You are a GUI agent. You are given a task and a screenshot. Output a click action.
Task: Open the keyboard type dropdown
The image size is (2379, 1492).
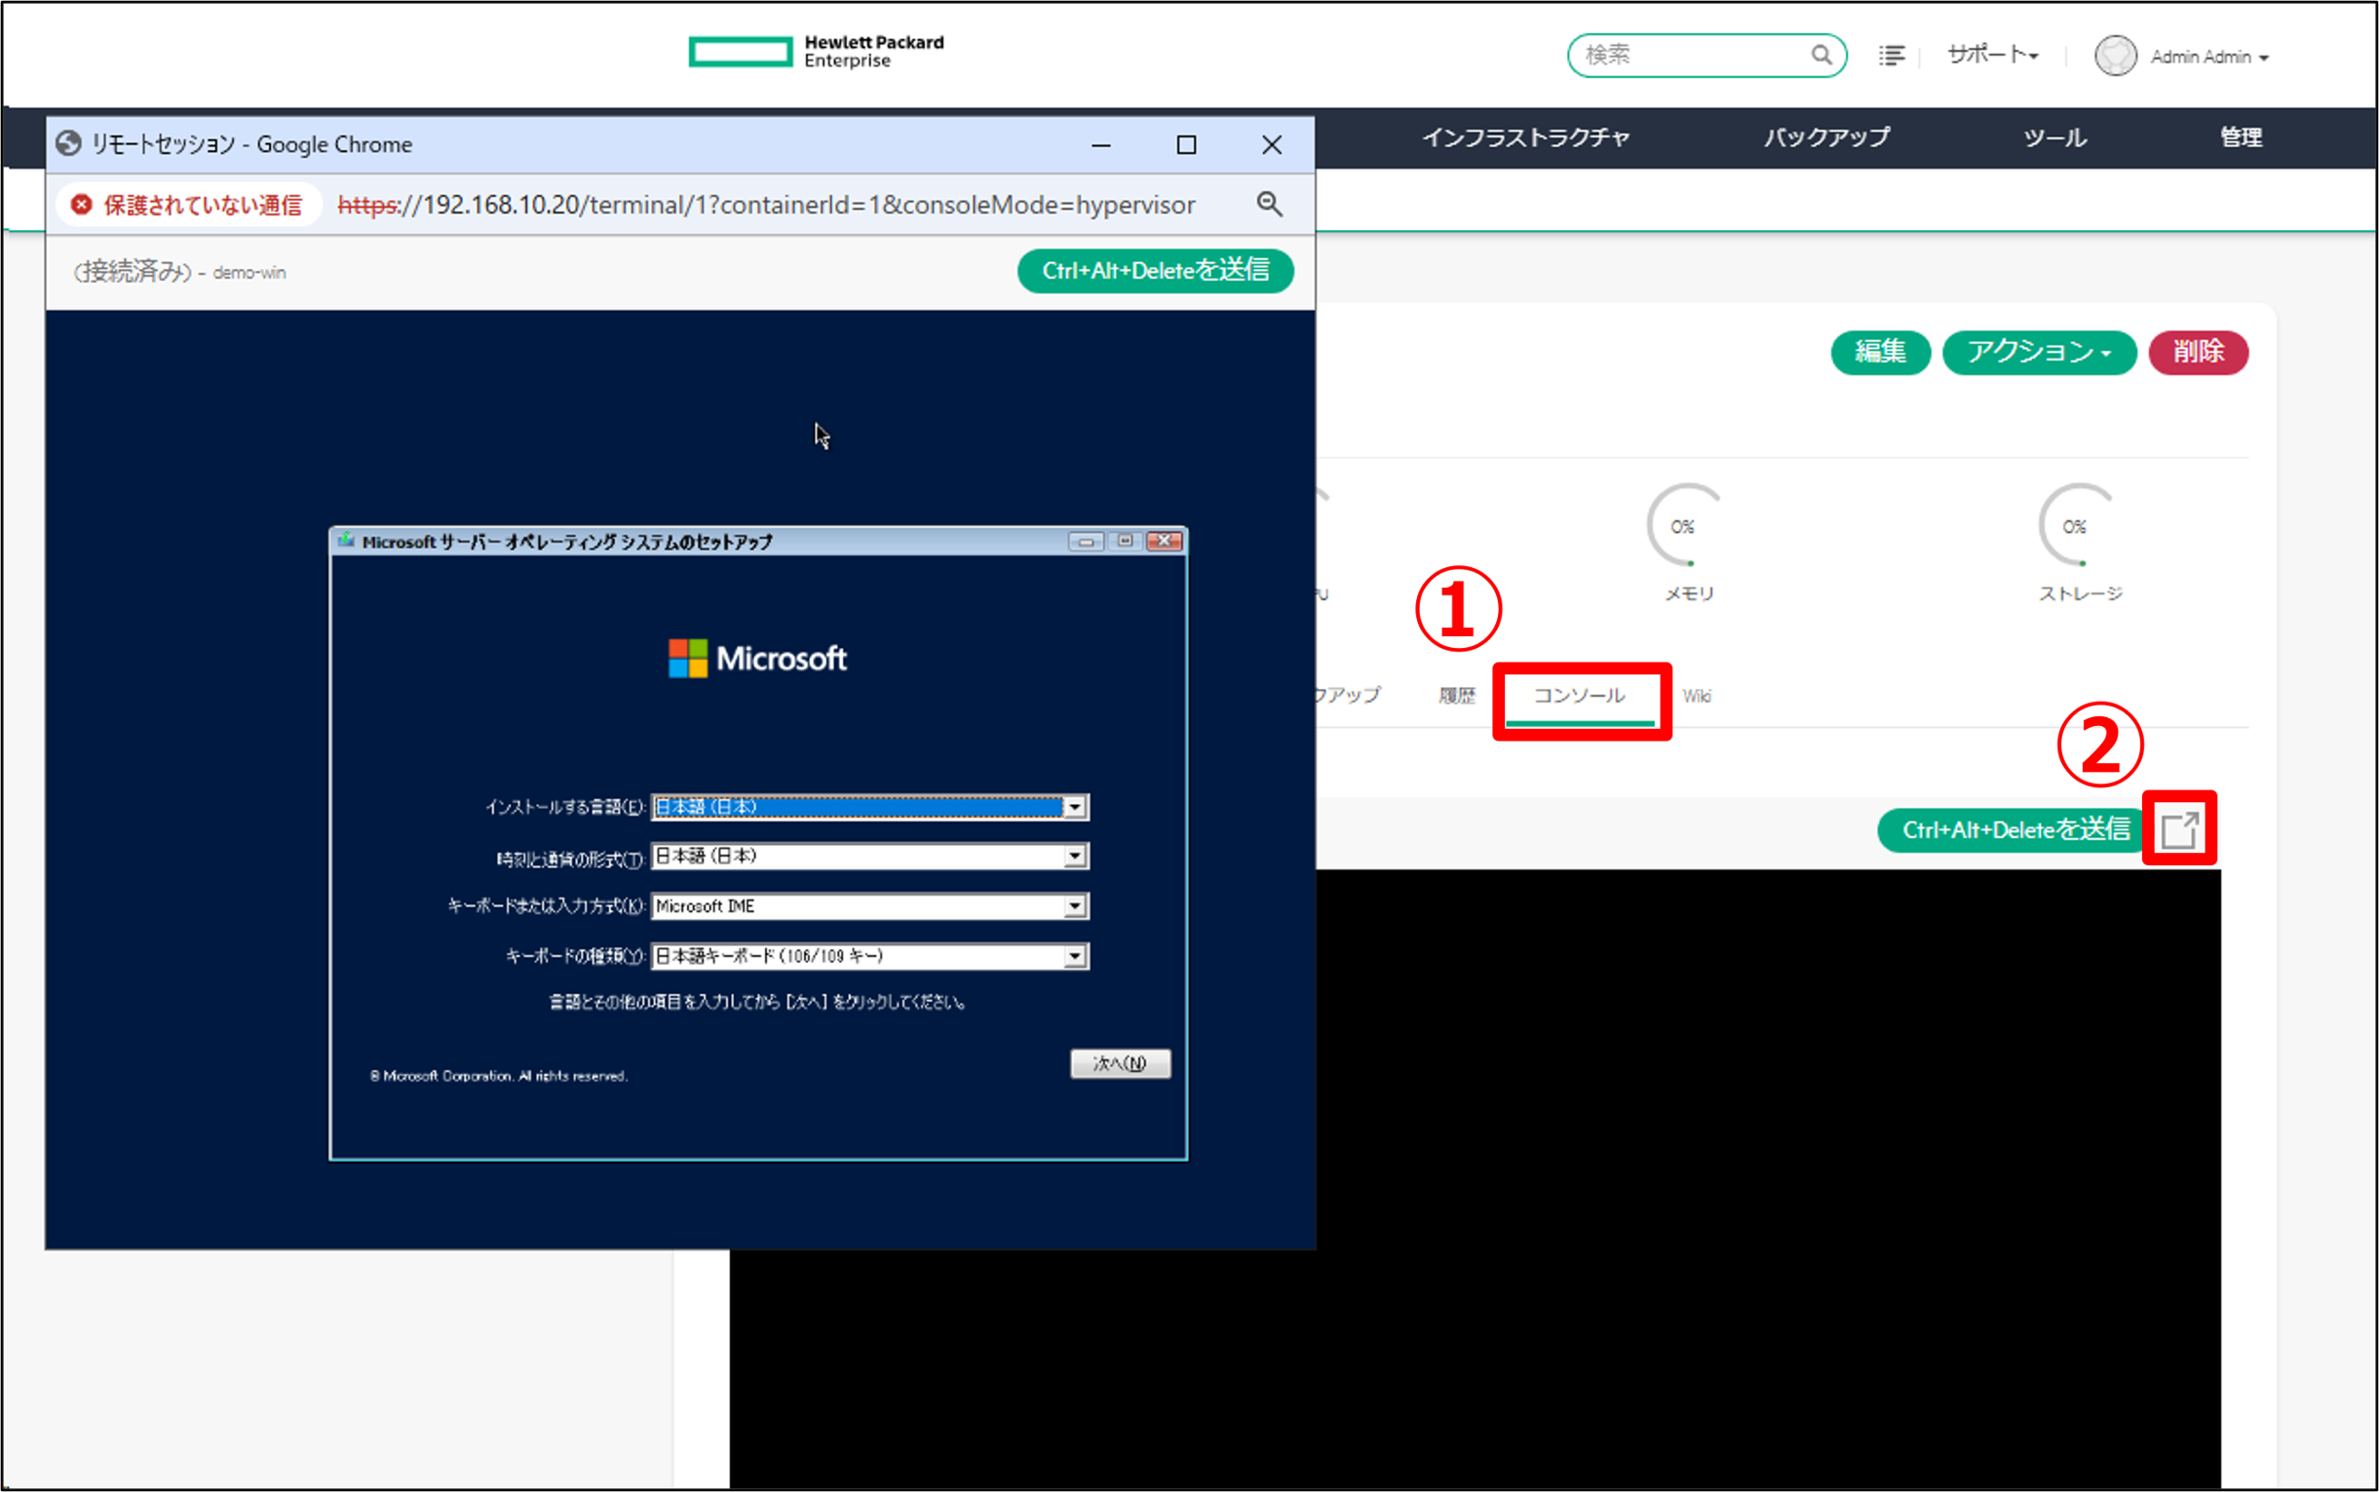[x=1075, y=956]
